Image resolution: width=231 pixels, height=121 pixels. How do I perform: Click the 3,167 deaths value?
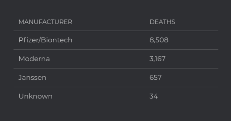[157, 59]
